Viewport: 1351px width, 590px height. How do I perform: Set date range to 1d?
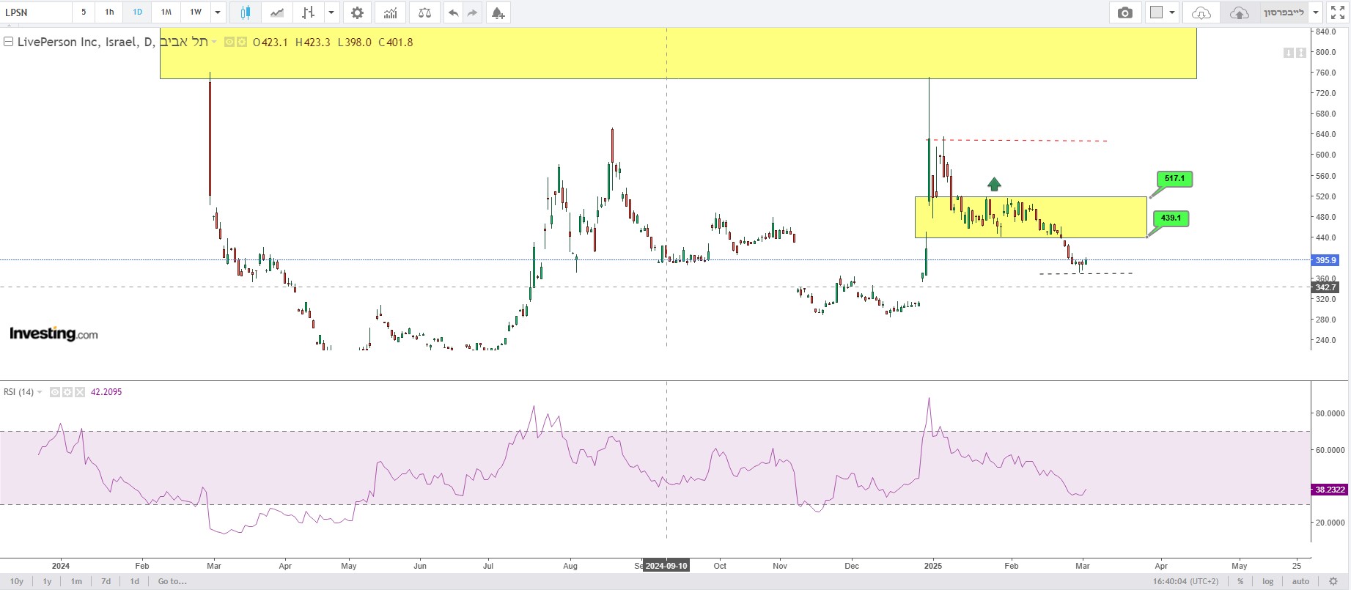[134, 581]
